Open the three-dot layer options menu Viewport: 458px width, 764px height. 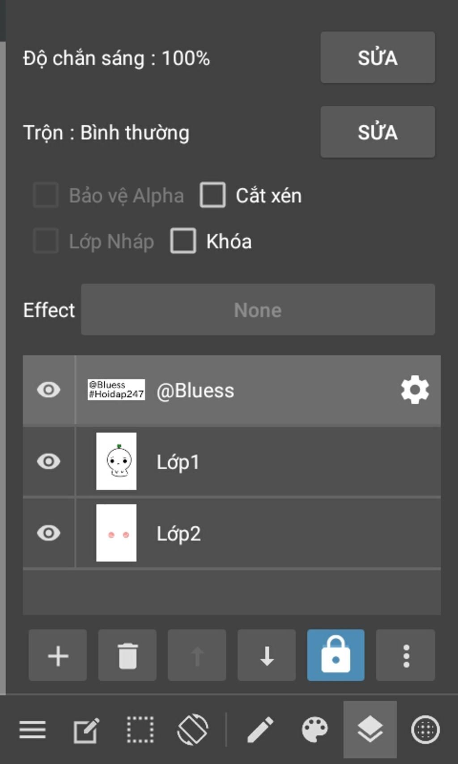click(x=406, y=655)
